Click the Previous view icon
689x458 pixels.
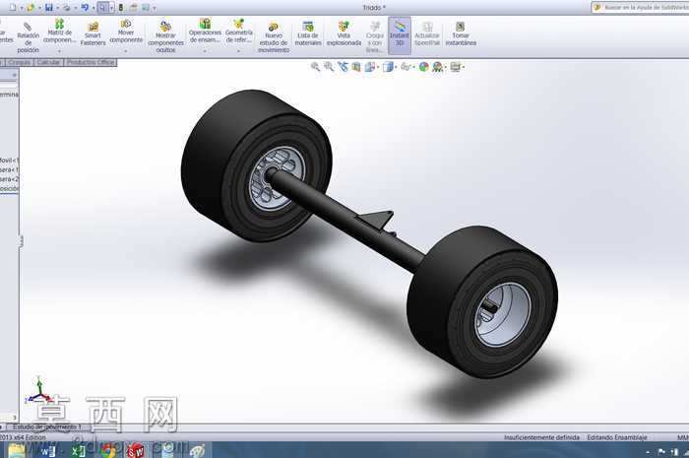[343, 67]
